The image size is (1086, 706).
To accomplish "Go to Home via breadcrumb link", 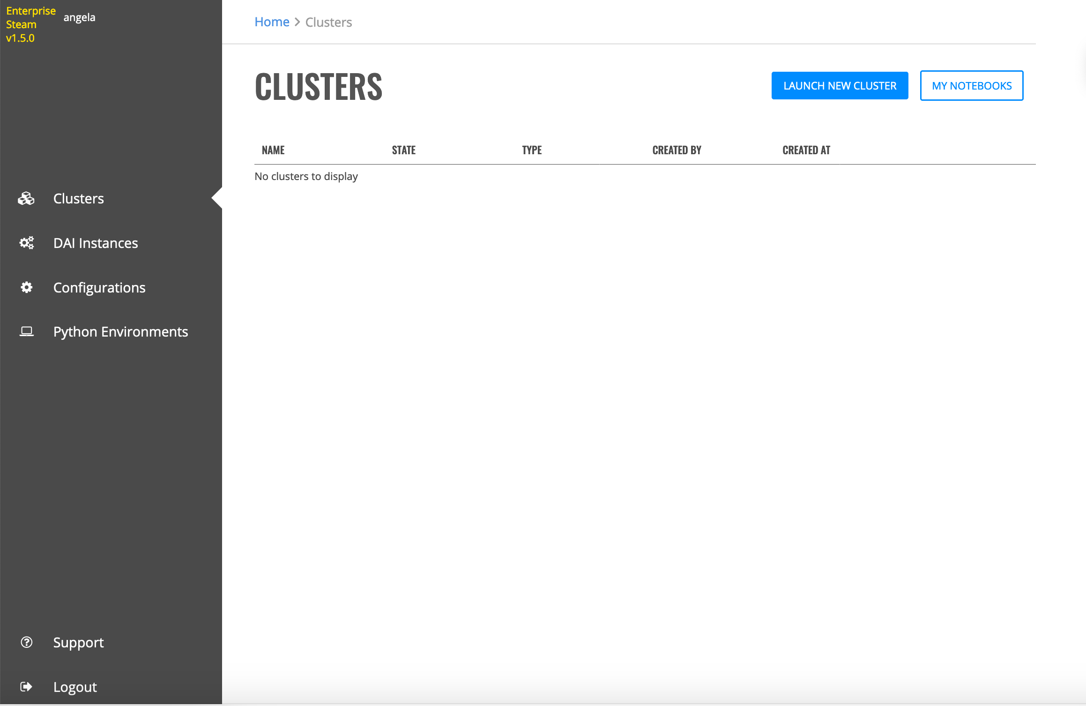I will 272,22.
